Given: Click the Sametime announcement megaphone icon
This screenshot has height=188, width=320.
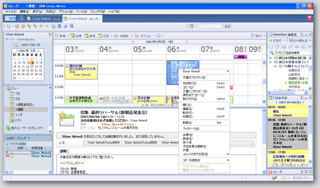Looking at the screenshot, I should point(297,47).
